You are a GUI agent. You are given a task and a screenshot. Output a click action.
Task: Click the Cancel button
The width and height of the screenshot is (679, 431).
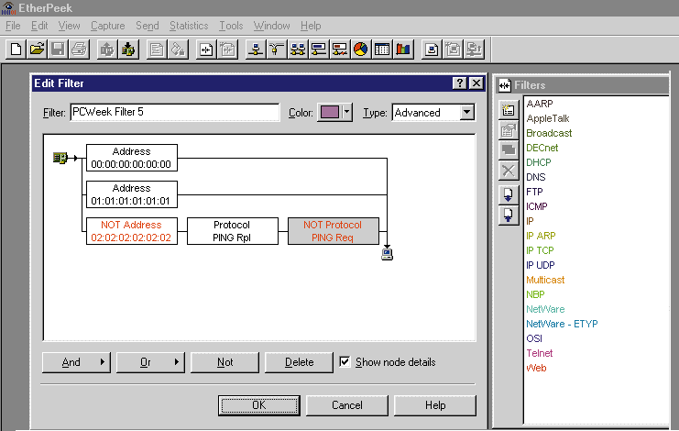347,405
